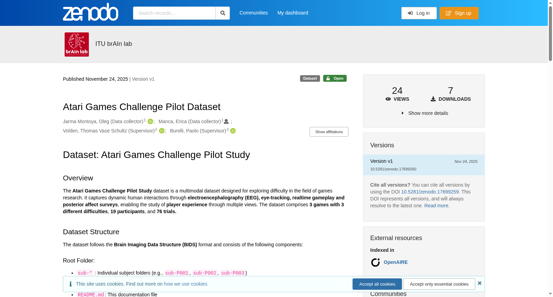This screenshot has width=553, height=297.
Task: Click the downloads icon in stats
Action: point(433,99)
